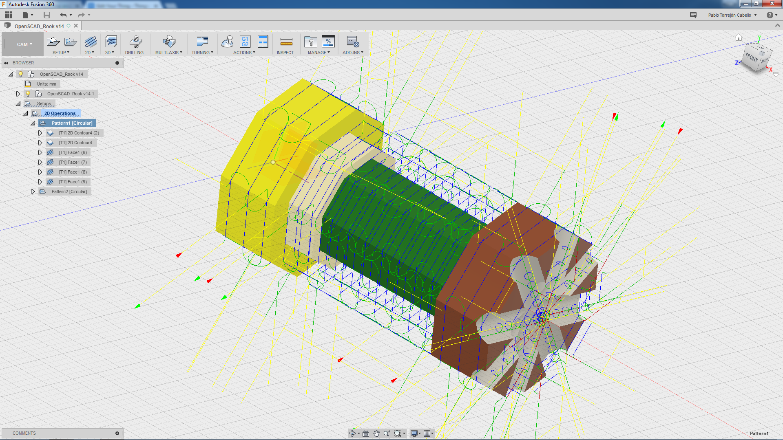Screen dimensions: 783x440
Task: Select the 2D Face milling icon
Action: point(91,42)
